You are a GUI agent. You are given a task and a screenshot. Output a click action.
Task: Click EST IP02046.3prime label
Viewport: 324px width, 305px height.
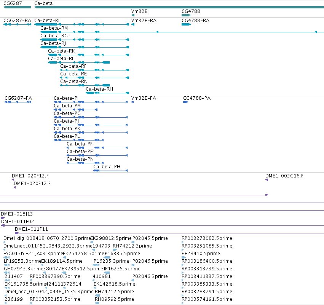150,276
